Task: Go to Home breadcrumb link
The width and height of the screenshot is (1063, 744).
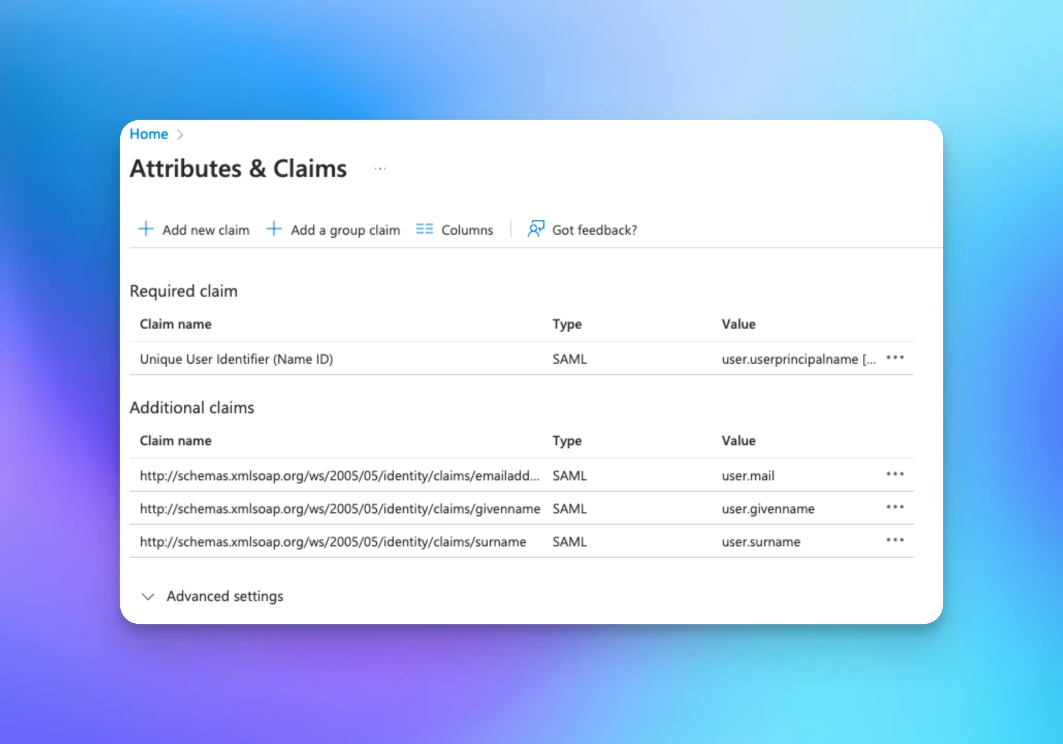Action: click(x=149, y=134)
